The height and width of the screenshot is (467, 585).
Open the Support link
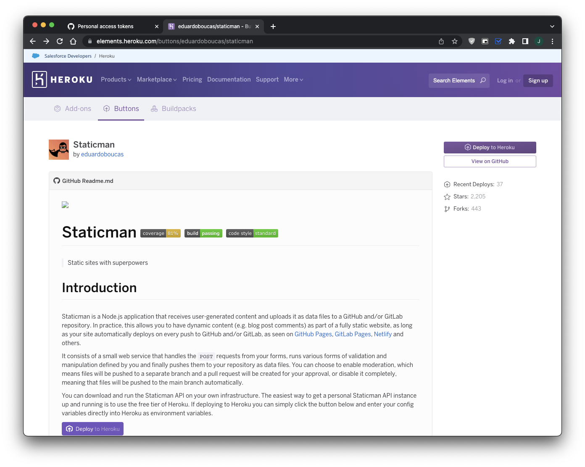pyautogui.click(x=267, y=79)
